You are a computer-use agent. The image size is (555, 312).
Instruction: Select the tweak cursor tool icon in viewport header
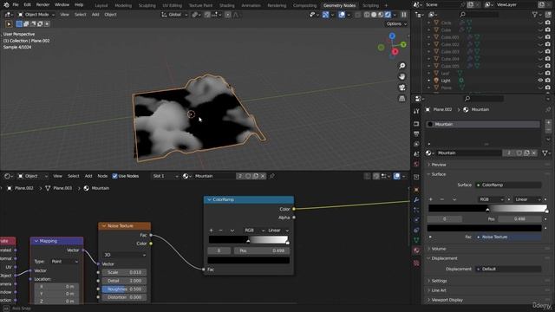[9, 23]
